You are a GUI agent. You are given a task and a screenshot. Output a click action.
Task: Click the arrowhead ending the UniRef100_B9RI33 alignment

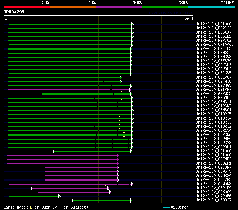(x=132, y=28)
